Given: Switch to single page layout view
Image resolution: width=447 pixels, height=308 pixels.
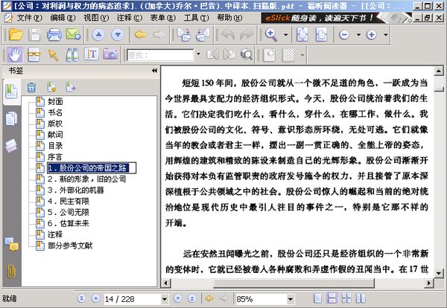Looking at the screenshot, I should coord(317,298).
